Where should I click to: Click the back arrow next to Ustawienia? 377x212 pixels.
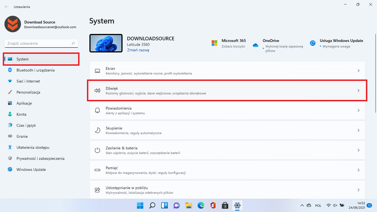6,7
